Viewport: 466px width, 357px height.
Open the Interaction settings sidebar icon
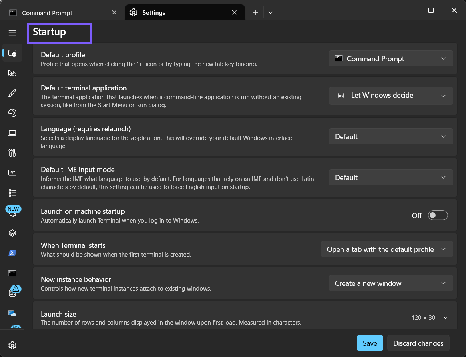12,73
